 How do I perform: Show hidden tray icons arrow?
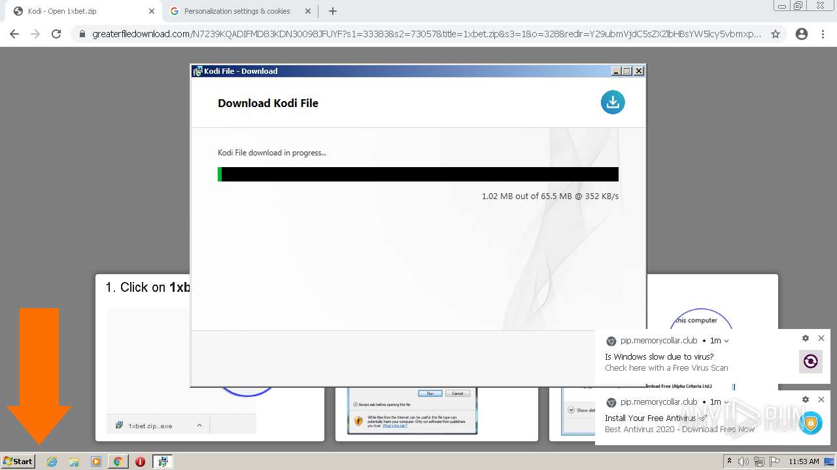tap(730, 461)
